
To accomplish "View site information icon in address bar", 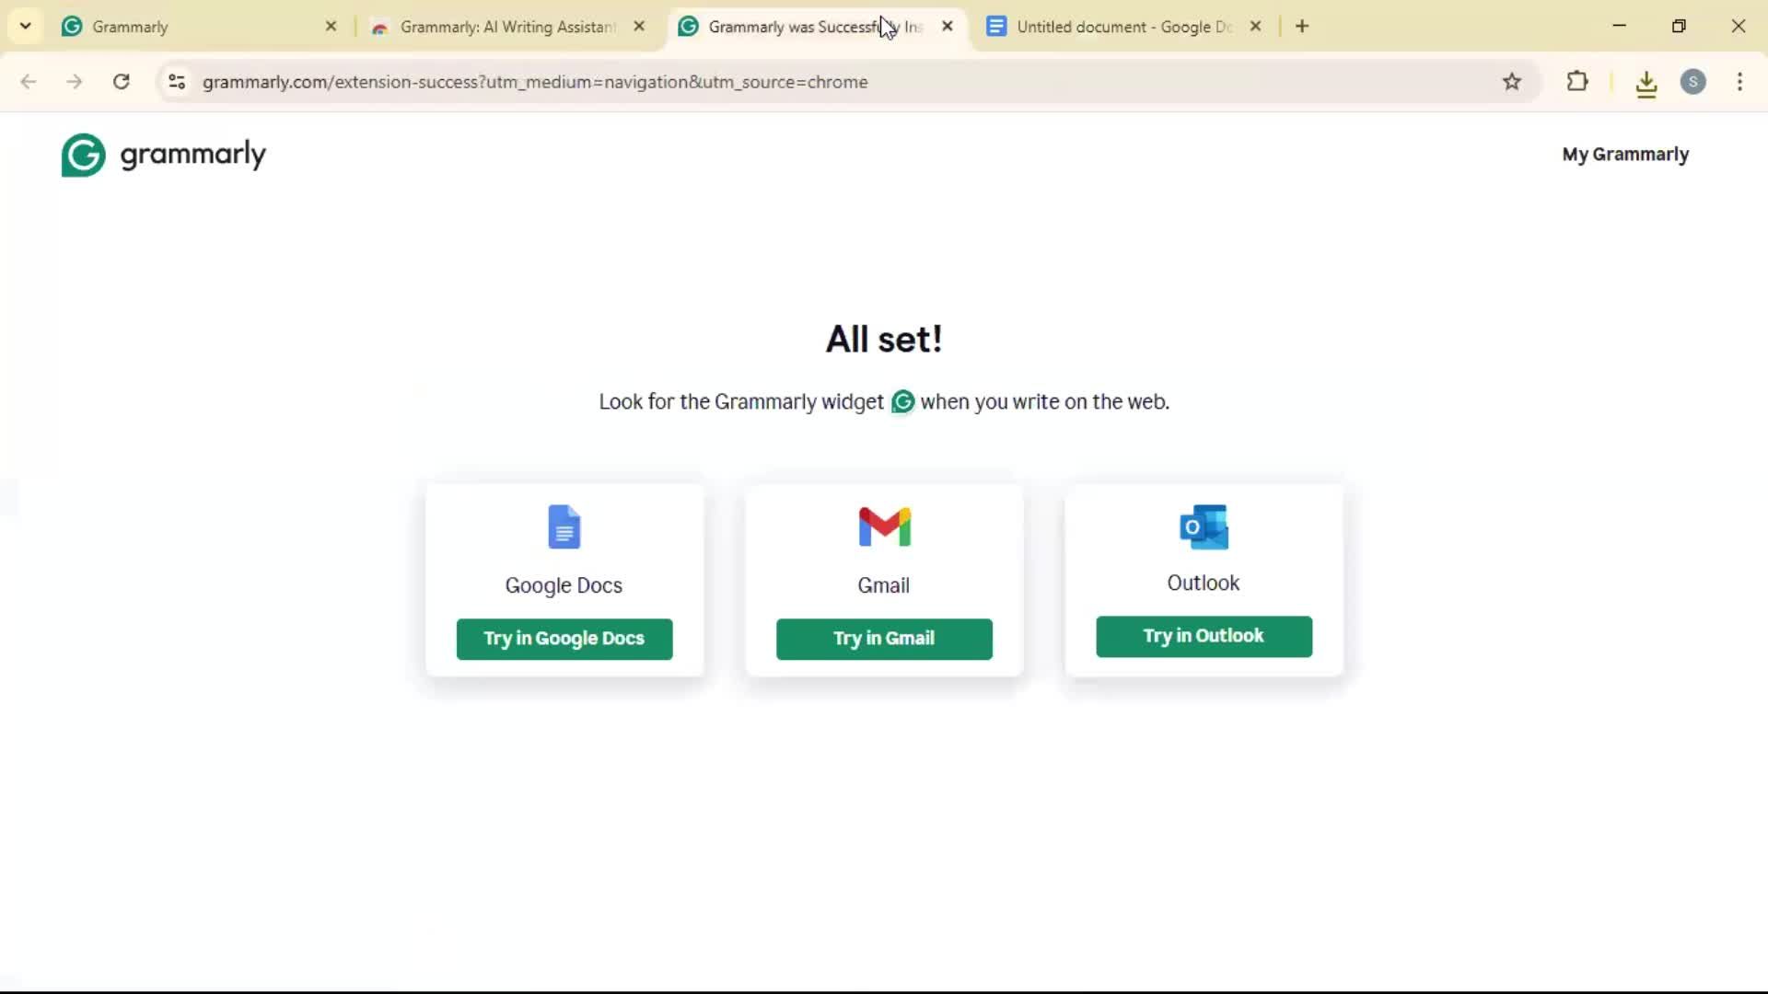I will [177, 82].
